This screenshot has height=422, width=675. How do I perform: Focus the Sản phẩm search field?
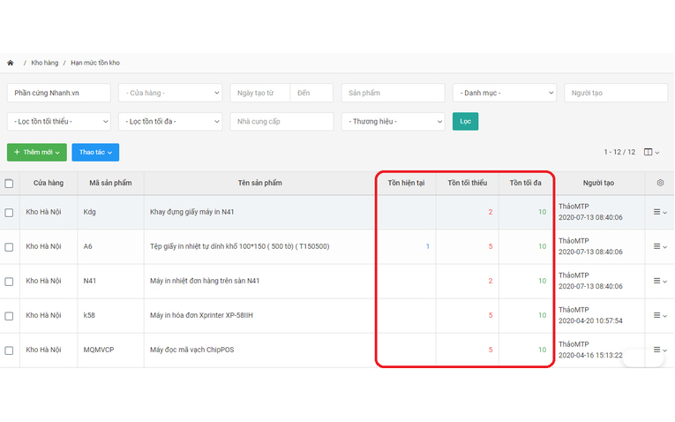(x=393, y=93)
